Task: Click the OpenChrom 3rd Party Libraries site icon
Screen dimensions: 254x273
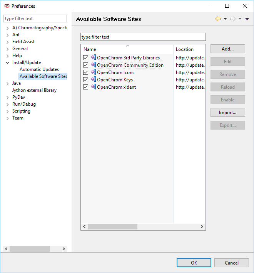Action: pyautogui.click(x=93, y=57)
